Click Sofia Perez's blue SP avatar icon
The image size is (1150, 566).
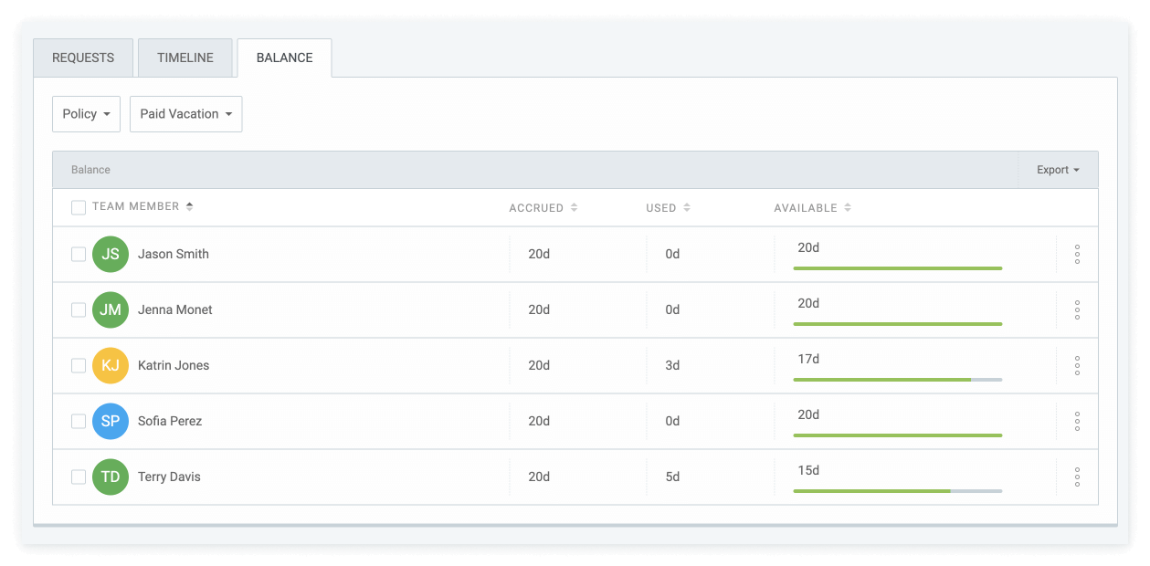[111, 421]
